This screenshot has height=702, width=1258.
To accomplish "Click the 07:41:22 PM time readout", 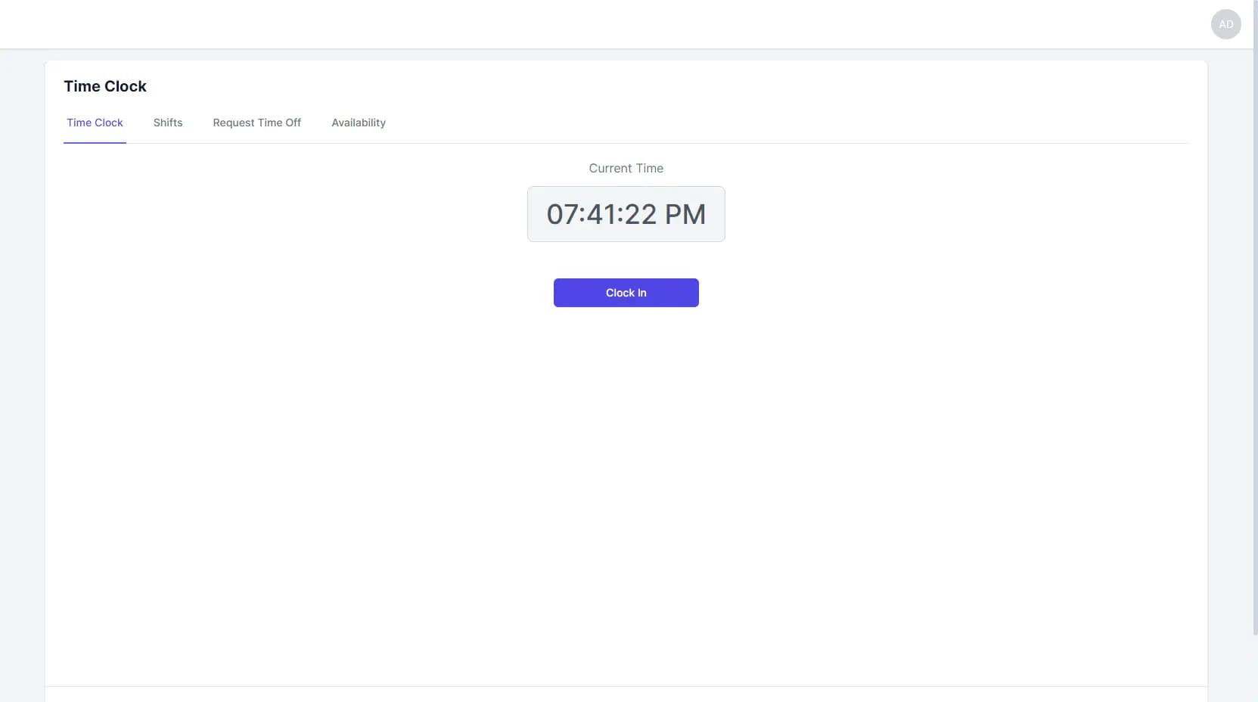I will [x=626, y=214].
